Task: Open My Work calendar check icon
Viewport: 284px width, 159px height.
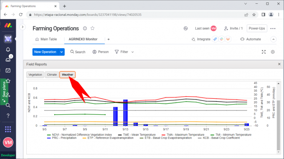Action: click(x=8, y=70)
